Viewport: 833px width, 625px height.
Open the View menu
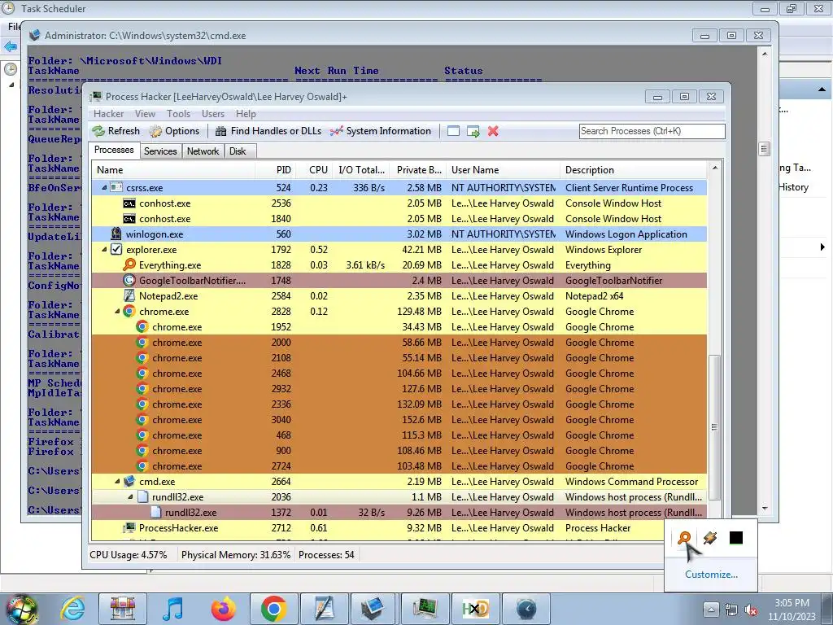click(145, 114)
